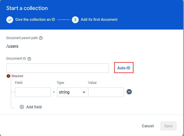This screenshot has height=136, width=184.
Task: Click the 'Add field' label
Action: pyautogui.click(x=34, y=107)
